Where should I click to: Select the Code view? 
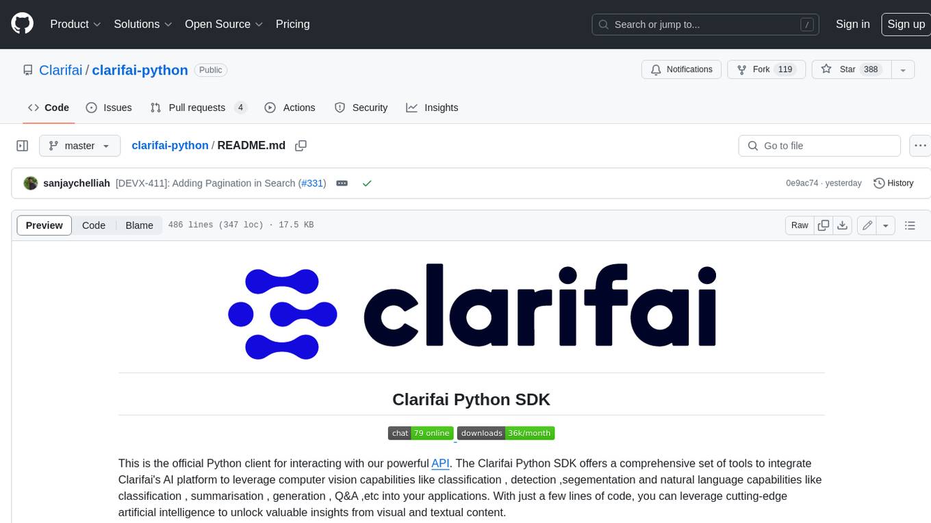click(x=94, y=225)
